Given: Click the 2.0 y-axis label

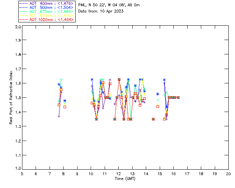Looking at the screenshot, I should point(18,27).
